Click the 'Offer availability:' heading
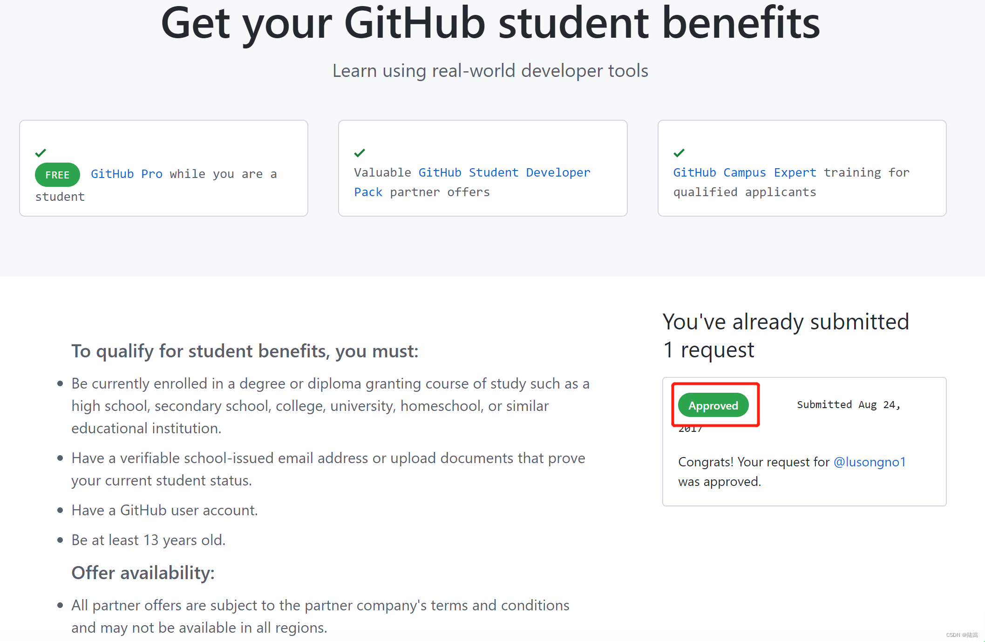 tap(143, 573)
